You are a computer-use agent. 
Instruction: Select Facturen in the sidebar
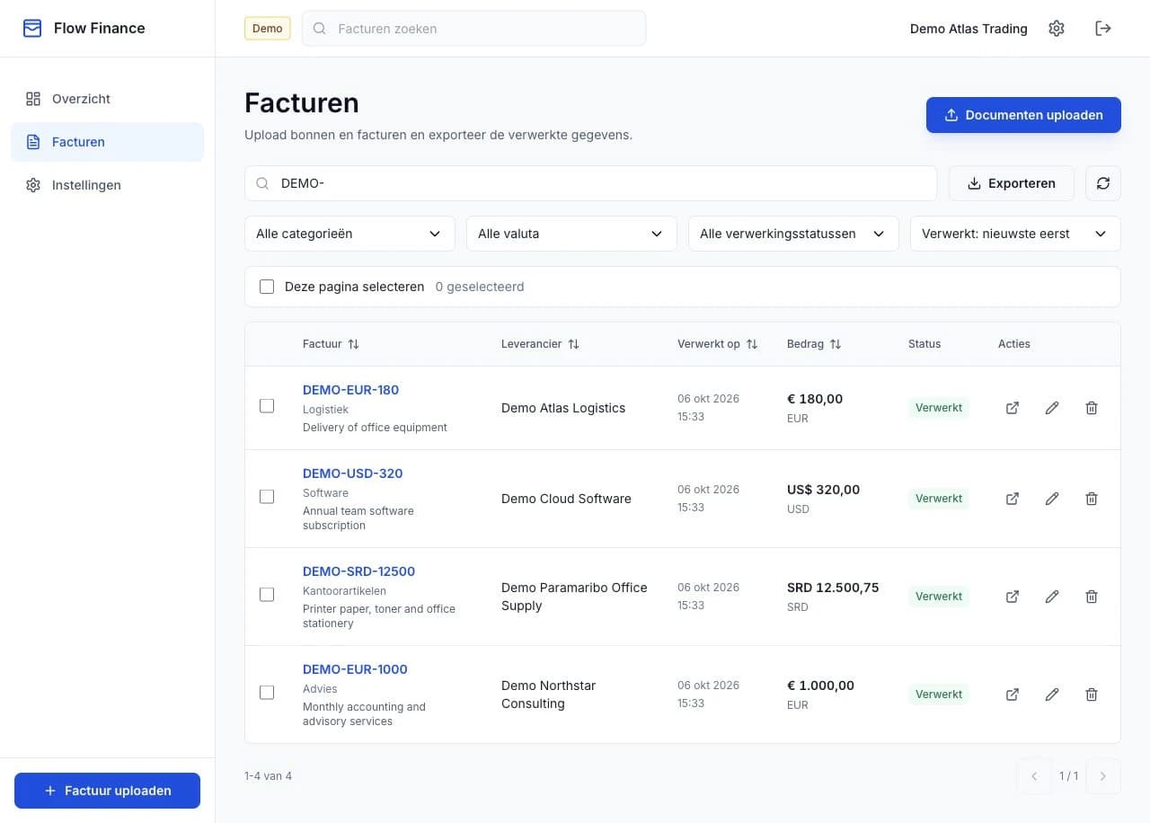[x=108, y=142]
